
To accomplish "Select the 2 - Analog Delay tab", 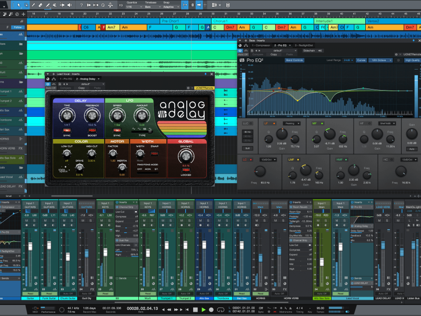I will 87,79.
